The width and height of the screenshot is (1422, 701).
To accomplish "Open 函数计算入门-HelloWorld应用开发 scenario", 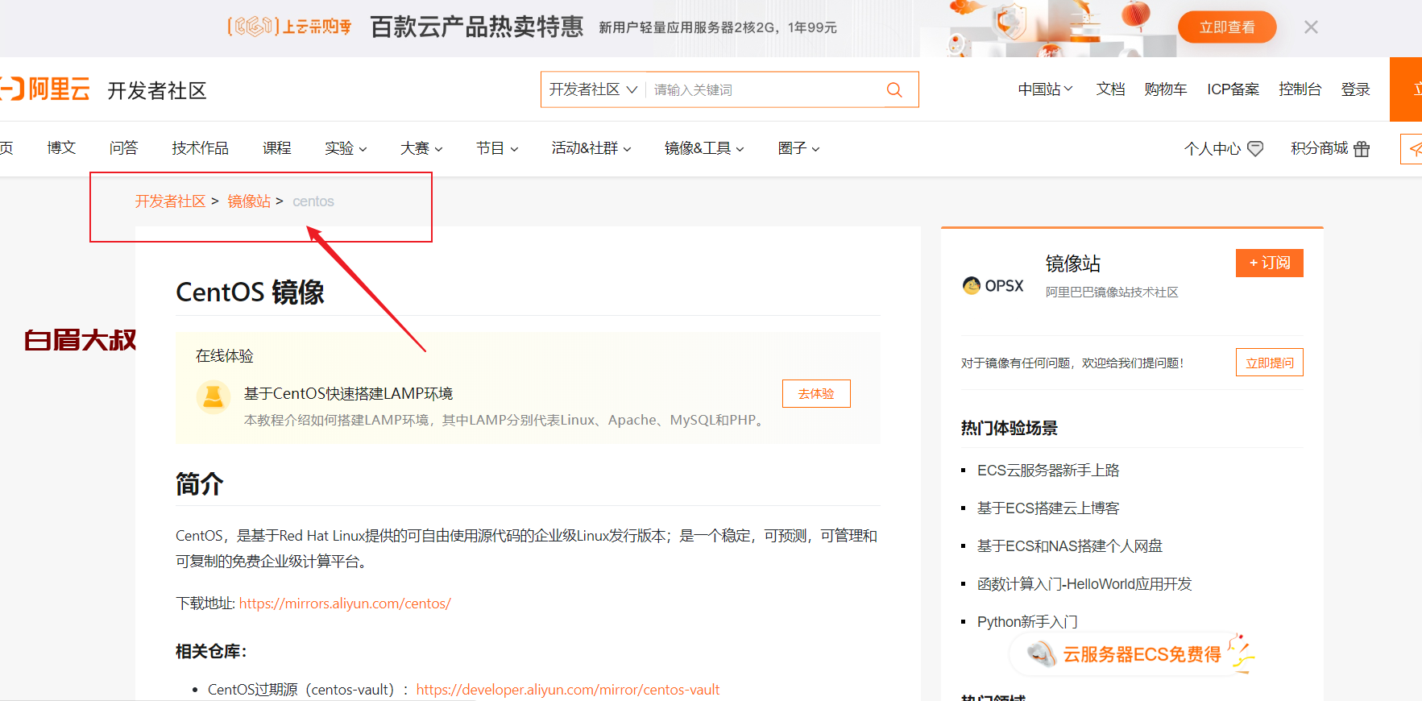I will [1084, 584].
